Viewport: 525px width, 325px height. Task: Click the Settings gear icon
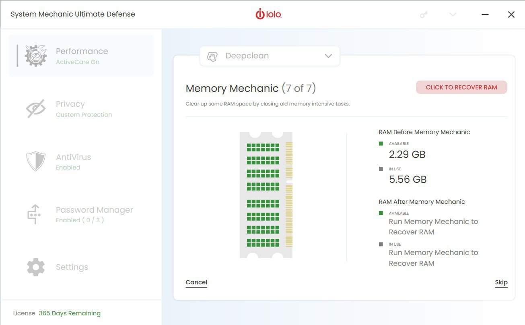tap(36, 267)
